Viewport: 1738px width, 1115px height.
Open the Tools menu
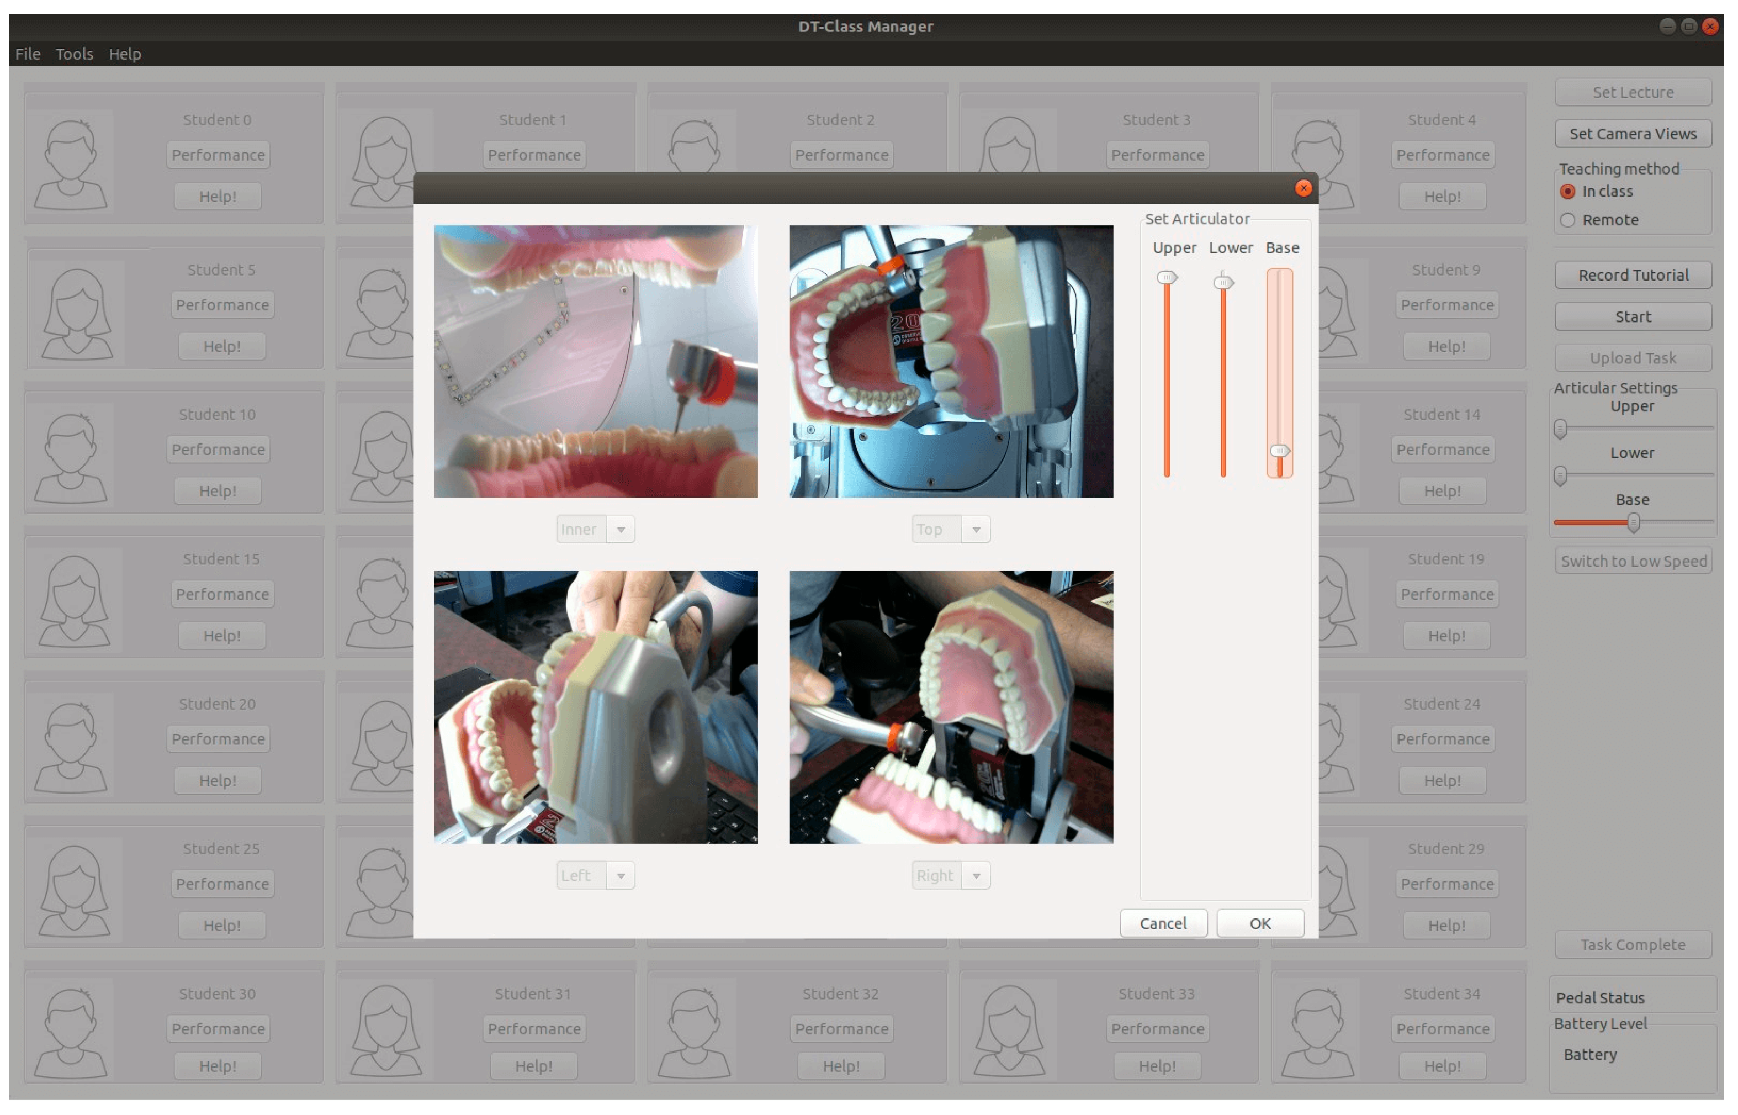pos(75,54)
